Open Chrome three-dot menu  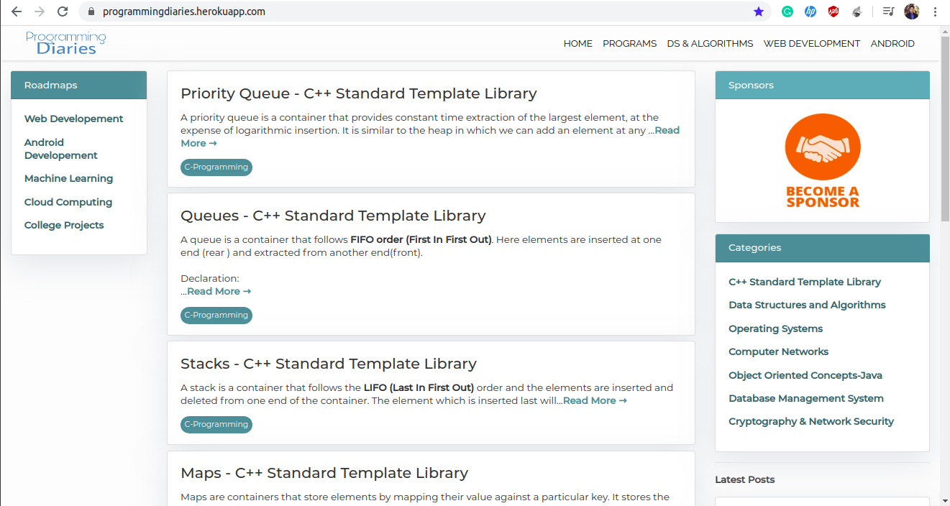coord(935,11)
